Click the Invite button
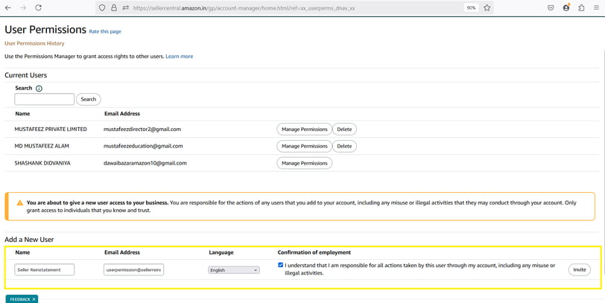The height and width of the screenshot is (303, 605). tap(580, 269)
